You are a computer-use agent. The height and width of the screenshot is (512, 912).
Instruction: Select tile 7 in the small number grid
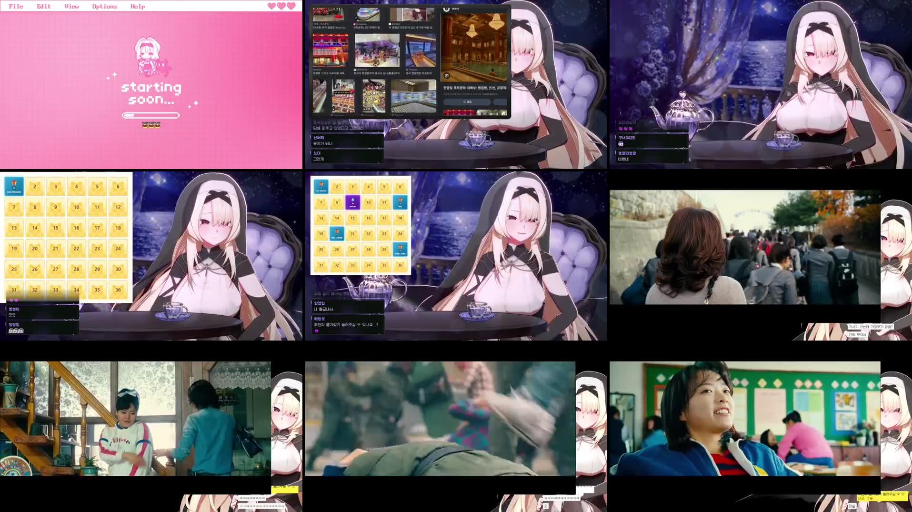pos(321,202)
